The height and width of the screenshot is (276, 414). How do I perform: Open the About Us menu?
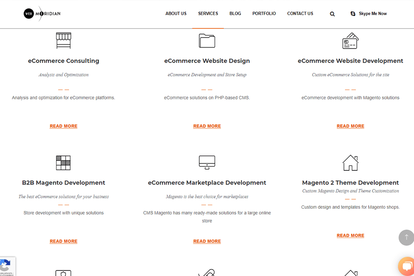pos(176,13)
